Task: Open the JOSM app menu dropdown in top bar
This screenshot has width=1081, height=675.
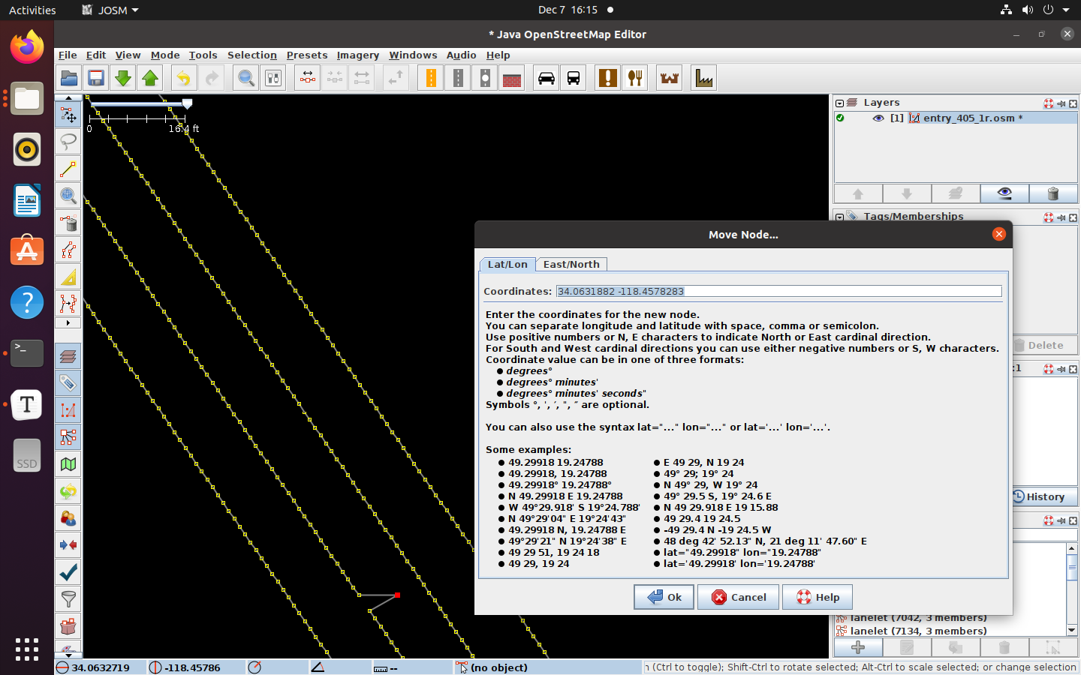Action: [x=110, y=10]
